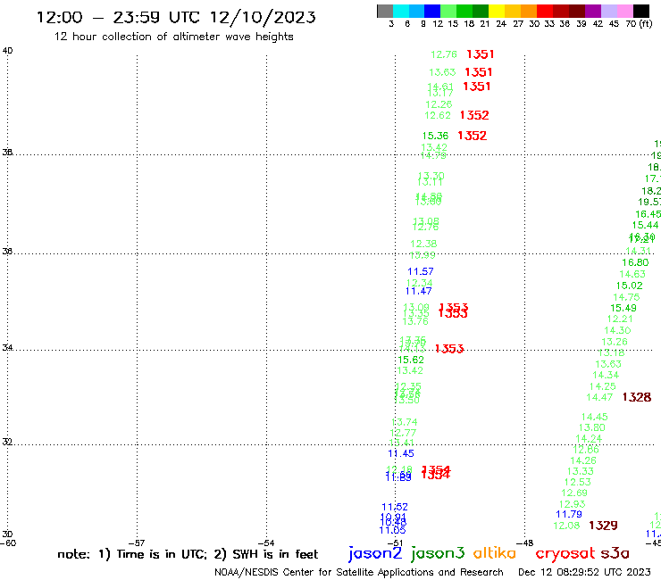Image resolution: width=661 pixels, height=580 pixels.
Task: Select the lavender legend swatch
Action: [608, 11]
